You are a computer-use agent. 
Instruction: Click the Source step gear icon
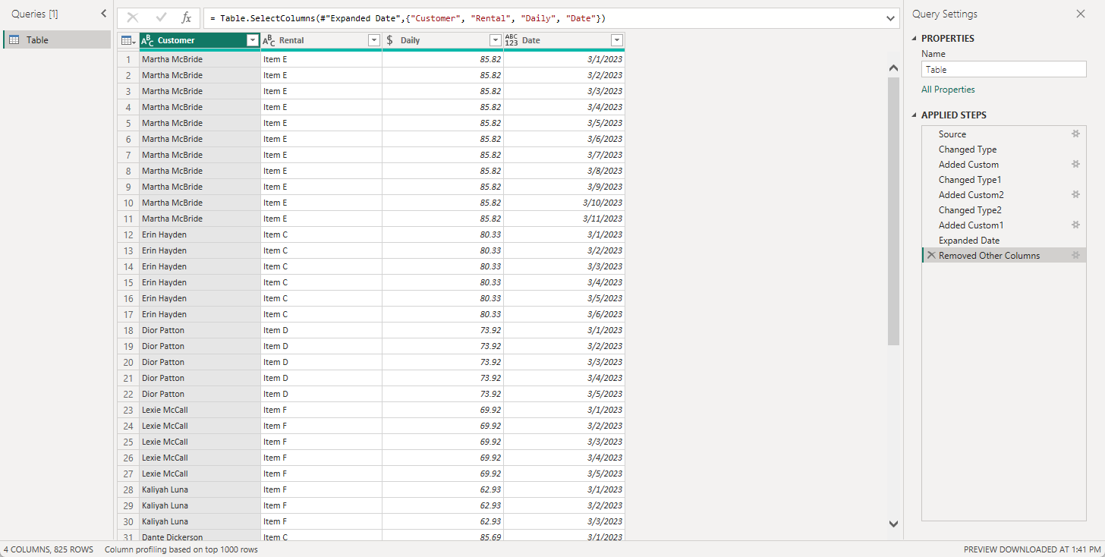coord(1075,134)
